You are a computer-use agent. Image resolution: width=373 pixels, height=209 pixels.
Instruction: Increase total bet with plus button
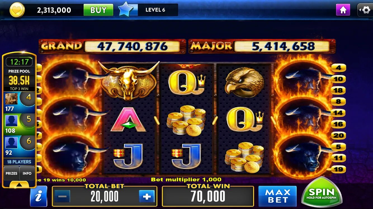(x=147, y=196)
